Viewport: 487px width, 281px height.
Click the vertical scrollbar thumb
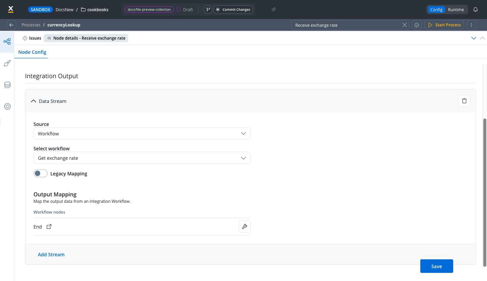tap(485, 192)
